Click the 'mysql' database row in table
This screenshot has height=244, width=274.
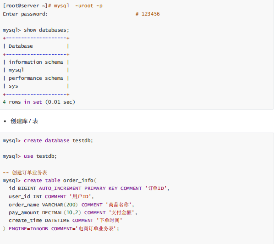[x=36, y=70]
